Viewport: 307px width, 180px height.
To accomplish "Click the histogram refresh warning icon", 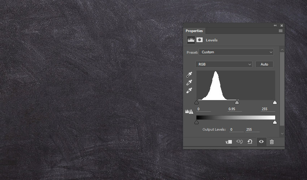I will pos(189,112).
